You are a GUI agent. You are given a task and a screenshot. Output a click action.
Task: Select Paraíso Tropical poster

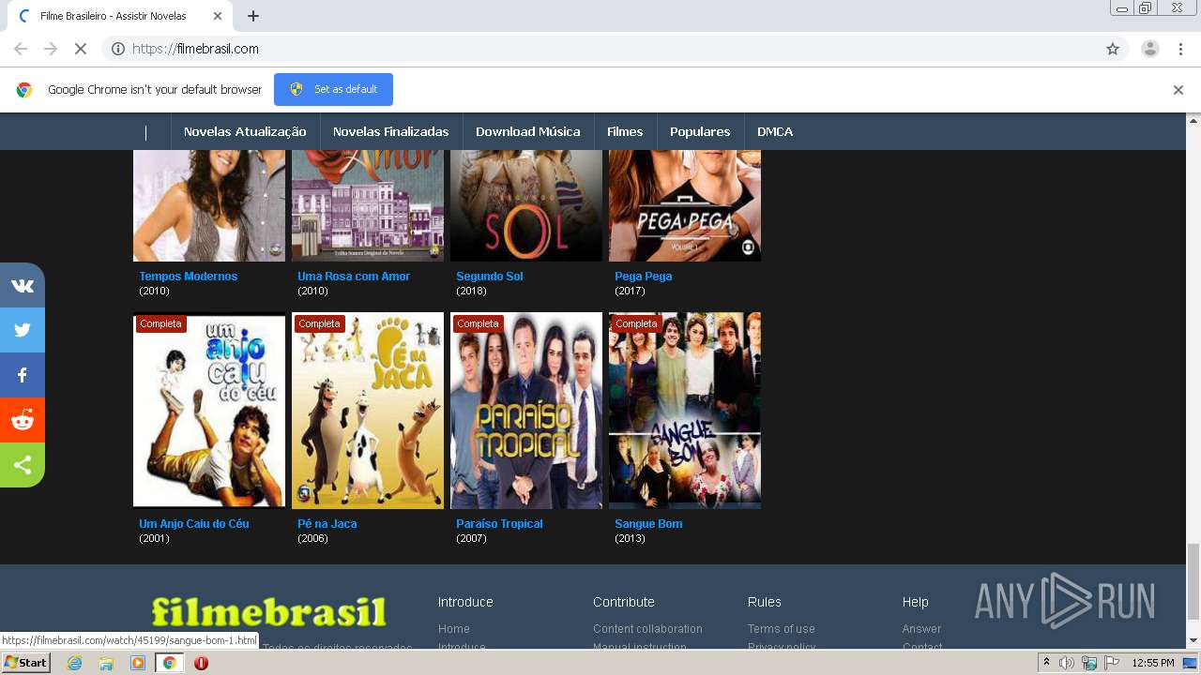point(526,411)
